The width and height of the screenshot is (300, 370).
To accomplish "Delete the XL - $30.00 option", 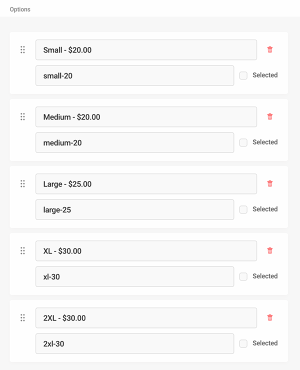I will click(x=270, y=250).
